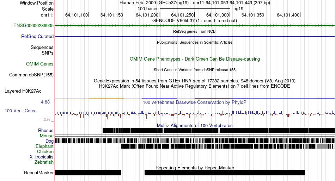
Task: Click Gene Expression in 54 tissues title
Action: pyautogui.click(x=195, y=81)
